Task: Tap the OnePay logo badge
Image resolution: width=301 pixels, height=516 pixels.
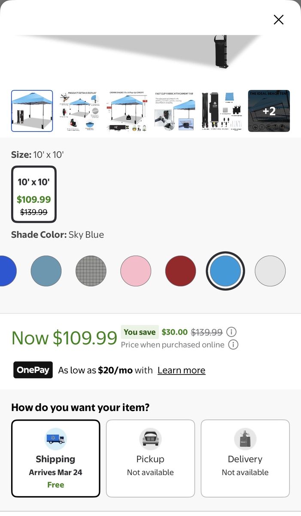Action: tap(33, 370)
